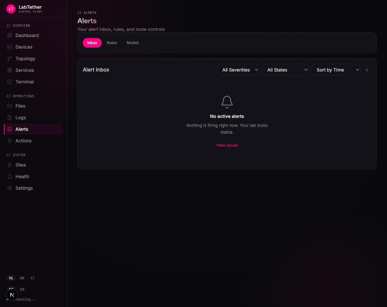Switch to the Rules tab
Image resolution: width=387 pixels, height=307 pixels.
coord(112,43)
